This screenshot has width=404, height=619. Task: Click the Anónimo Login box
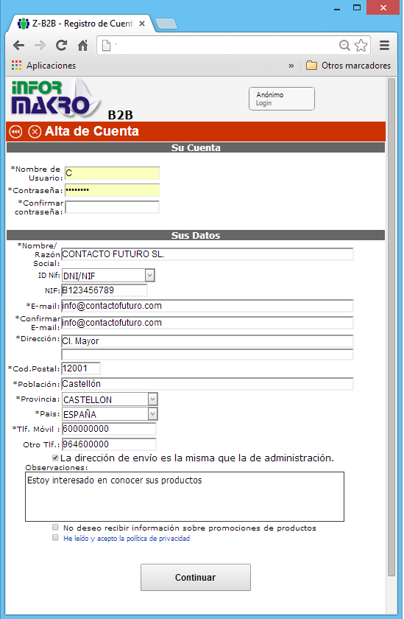pyautogui.click(x=282, y=99)
